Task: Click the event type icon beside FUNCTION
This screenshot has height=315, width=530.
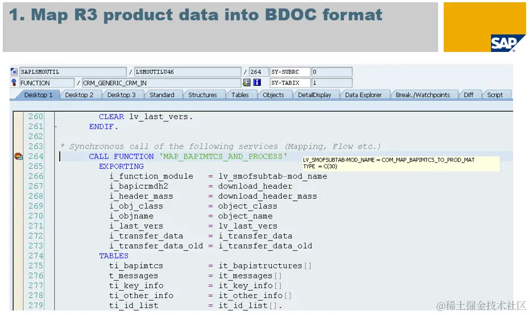Action: pyautogui.click(x=14, y=82)
